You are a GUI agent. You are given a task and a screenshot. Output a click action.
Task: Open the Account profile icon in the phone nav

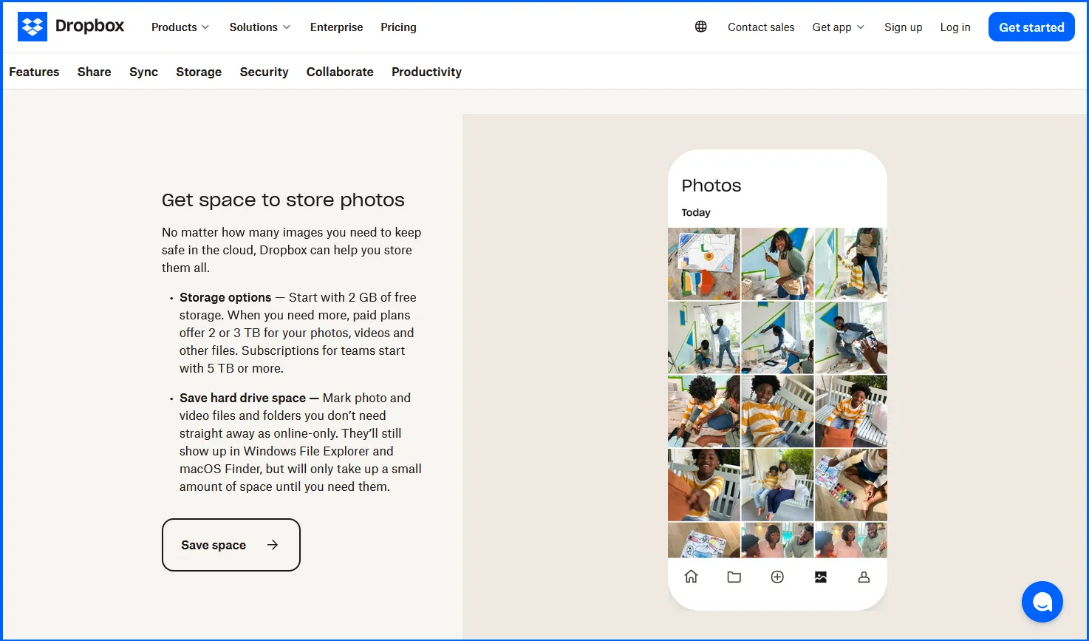(x=864, y=577)
